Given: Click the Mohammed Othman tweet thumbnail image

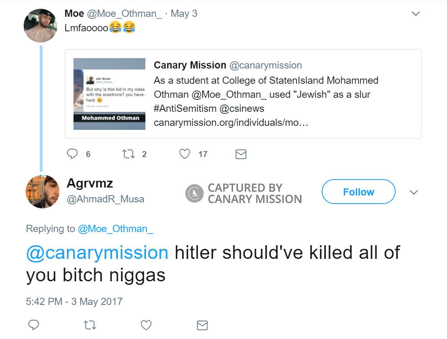Looking at the screenshot, I should pos(109,94).
